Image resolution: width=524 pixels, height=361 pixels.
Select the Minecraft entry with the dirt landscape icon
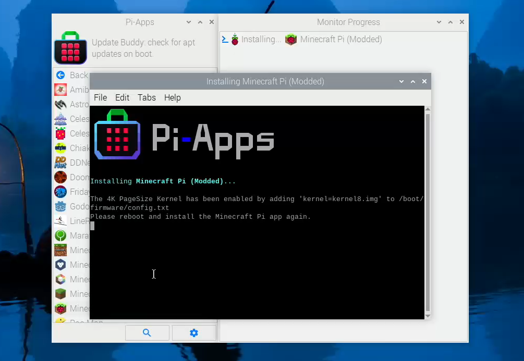[60, 250]
